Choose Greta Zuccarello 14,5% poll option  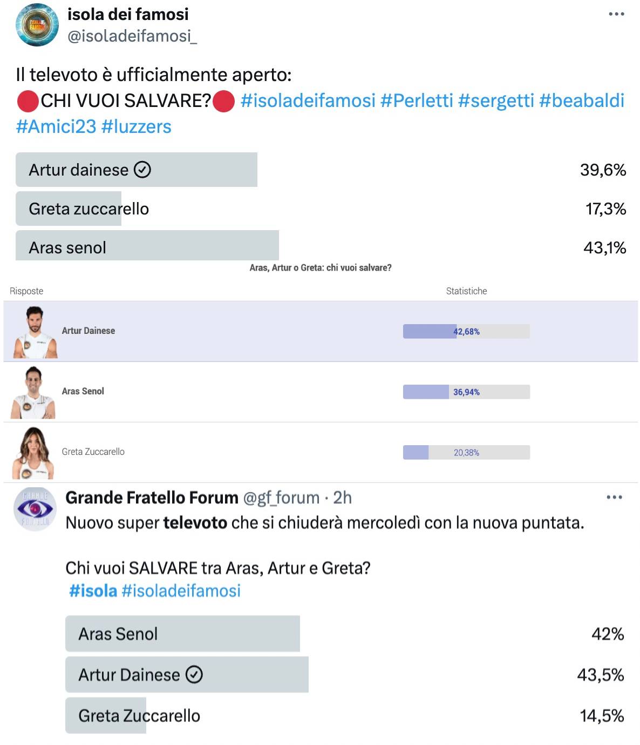tap(345, 715)
